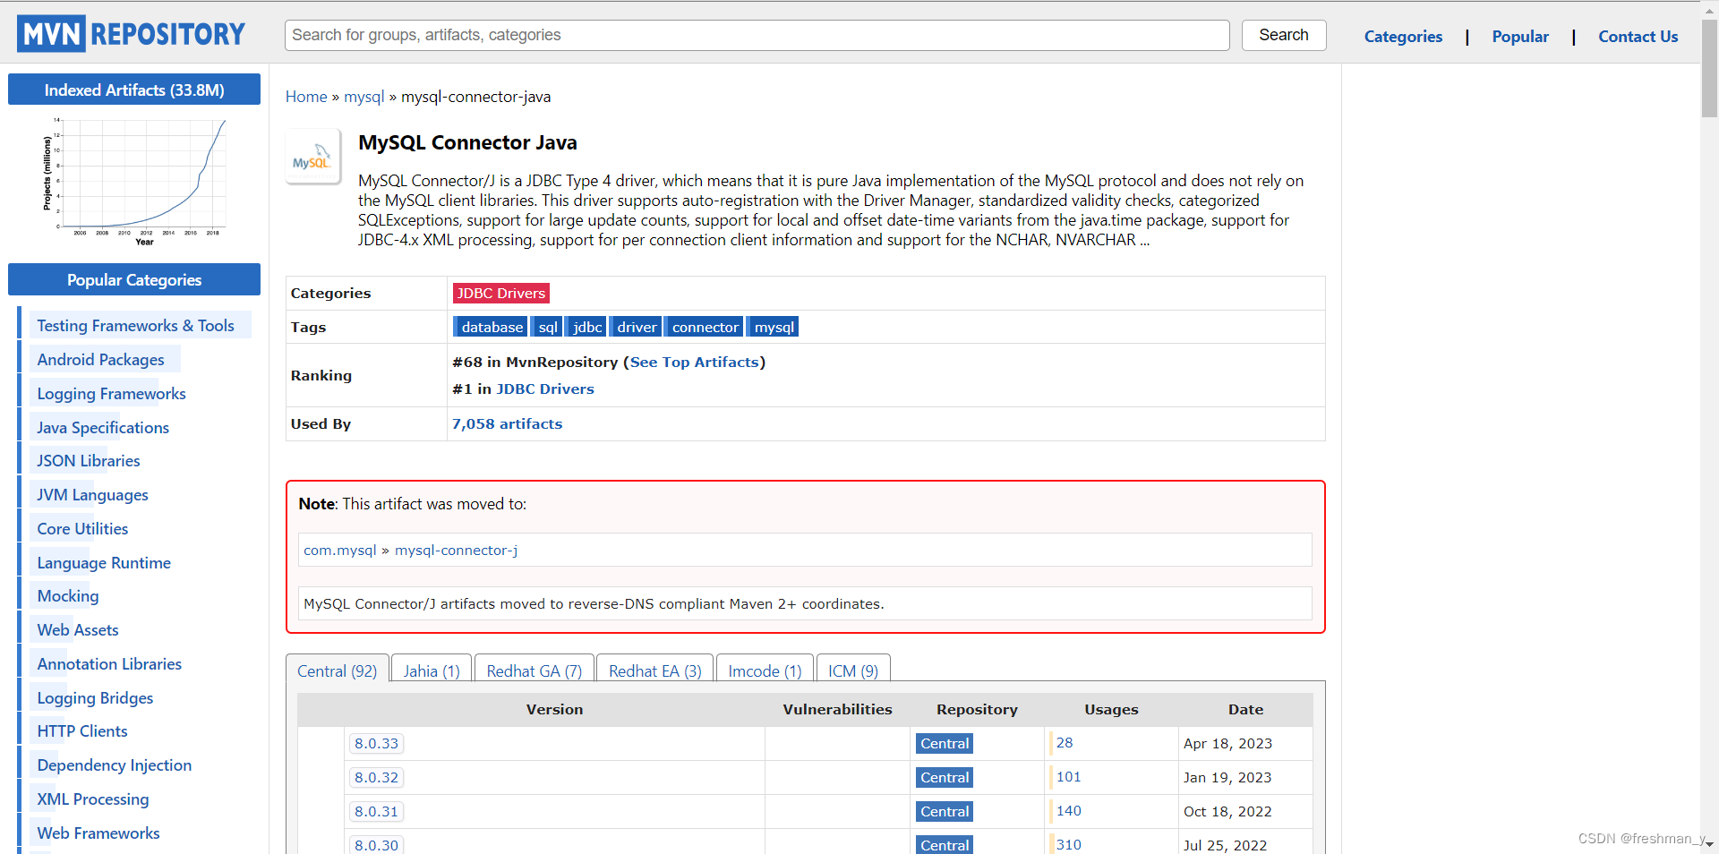Viewport: 1719px width, 854px height.
Task: Open the JDBC Drivers ranking link
Action: point(545,389)
